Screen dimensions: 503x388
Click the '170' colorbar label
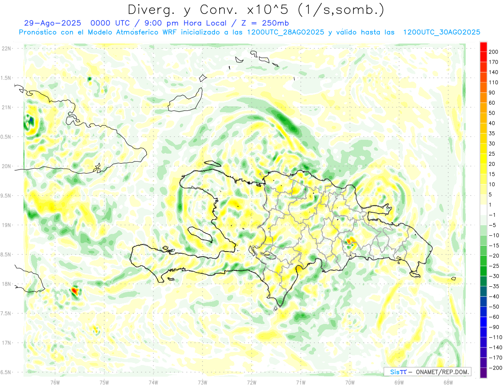point(493,62)
